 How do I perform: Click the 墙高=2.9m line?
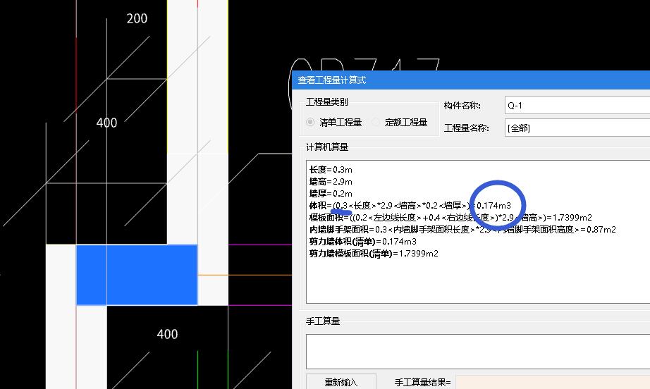coord(331,181)
